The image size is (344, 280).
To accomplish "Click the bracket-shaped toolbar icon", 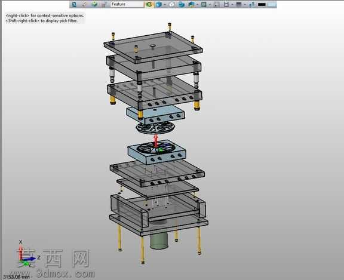I will [x=226, y=4].
